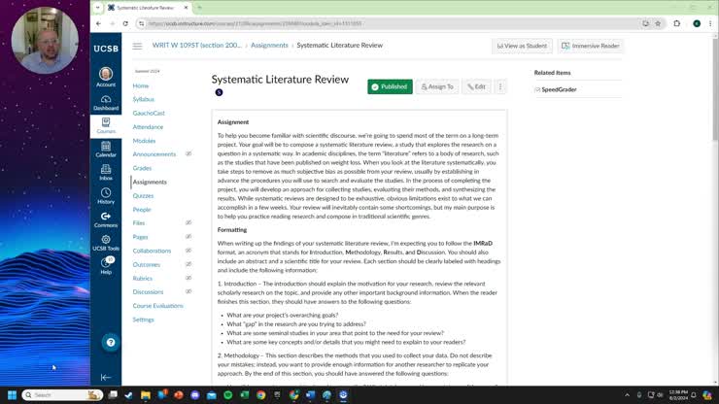Go to the Dashboard in global navigation
The width and height of the screenshot is (719, 404).
106,103
